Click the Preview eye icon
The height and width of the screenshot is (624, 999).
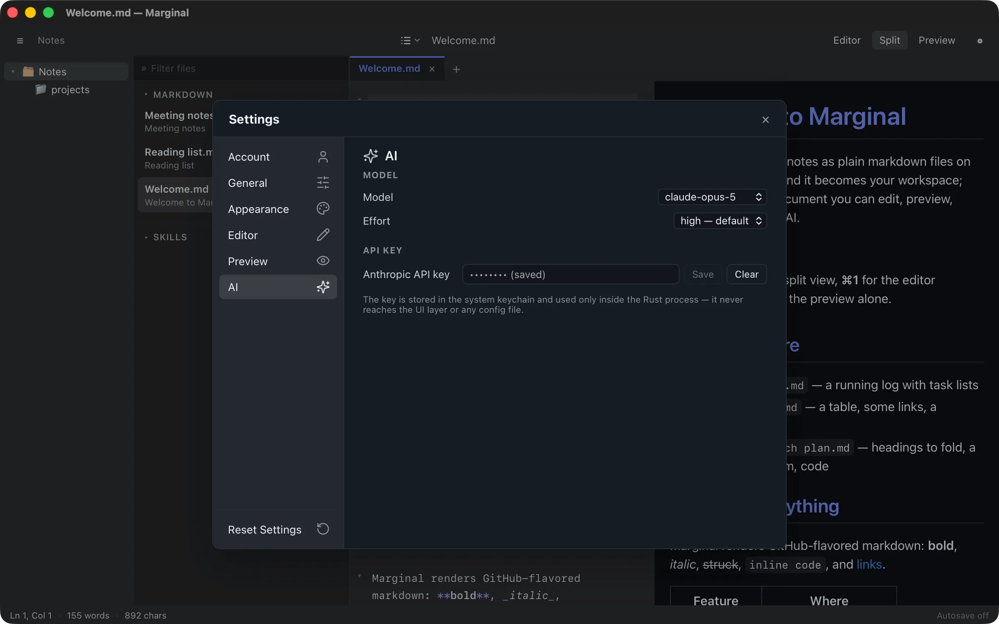coord(323,261)
